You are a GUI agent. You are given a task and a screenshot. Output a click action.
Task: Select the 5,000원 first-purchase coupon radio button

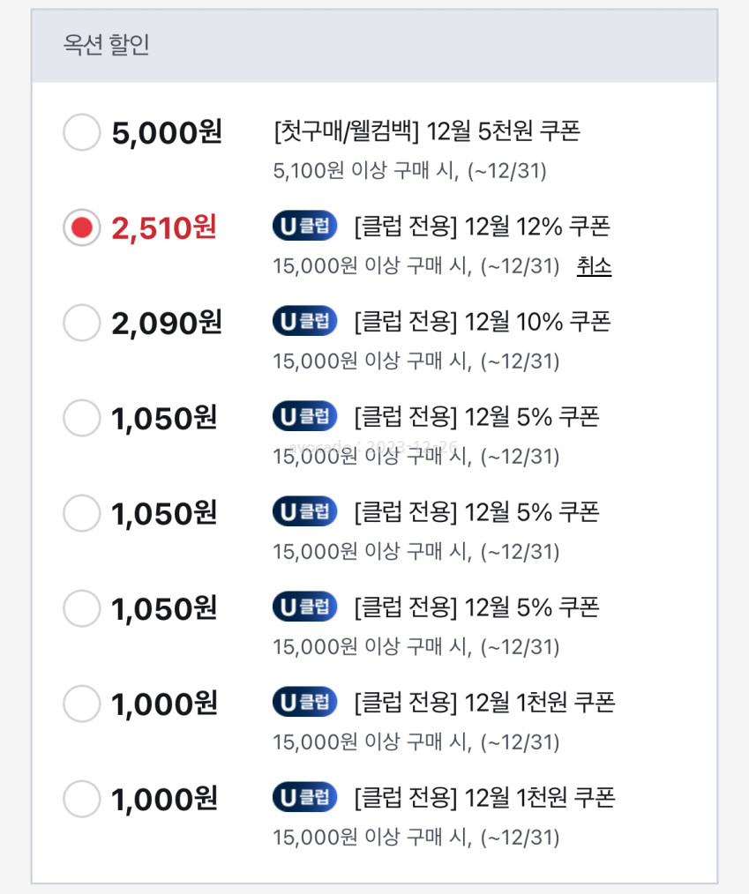click(82, 133)
